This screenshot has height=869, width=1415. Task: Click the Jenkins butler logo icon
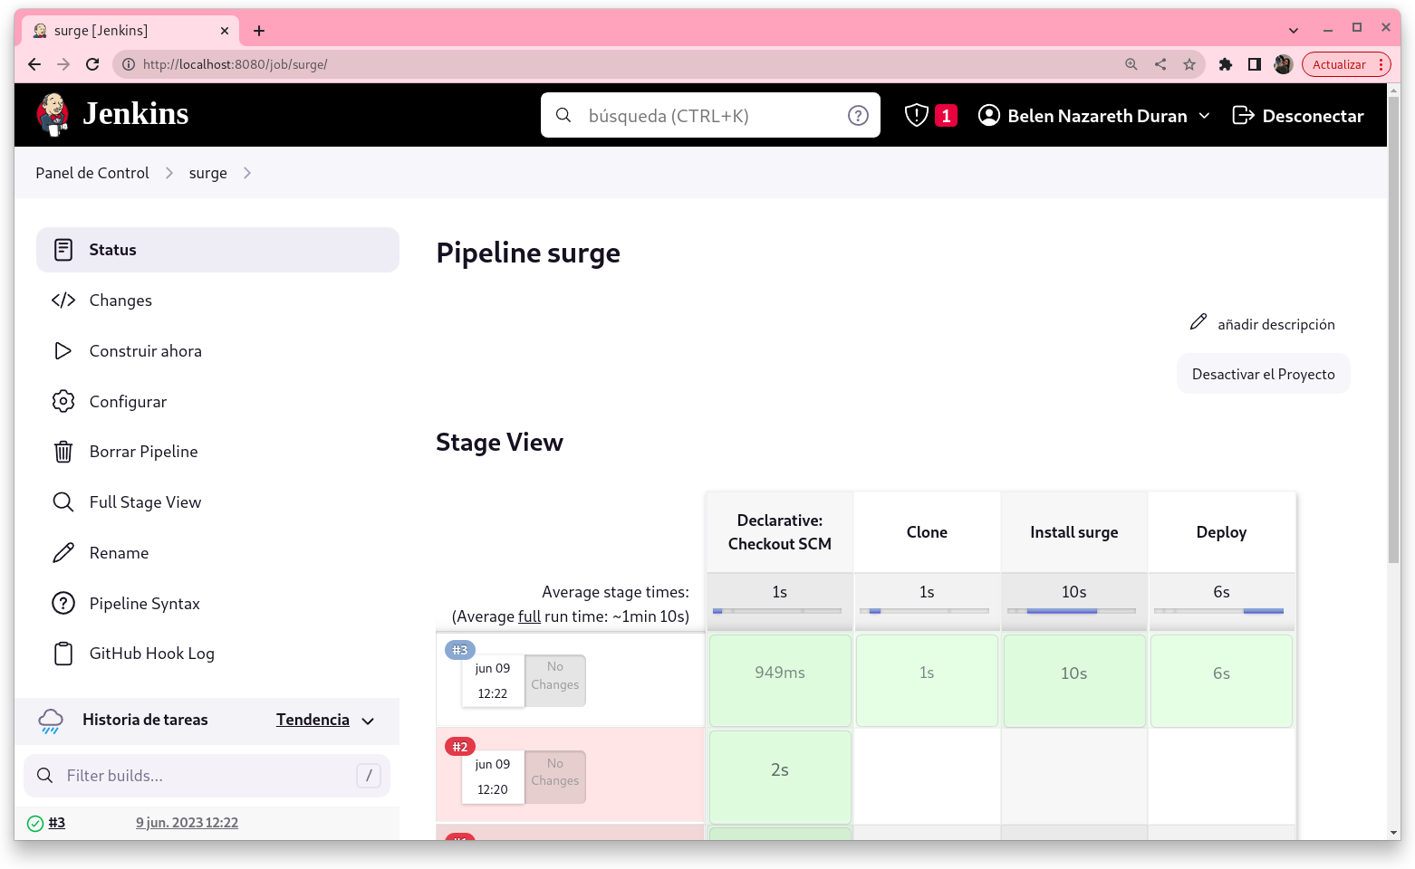(x=53, y=115)
